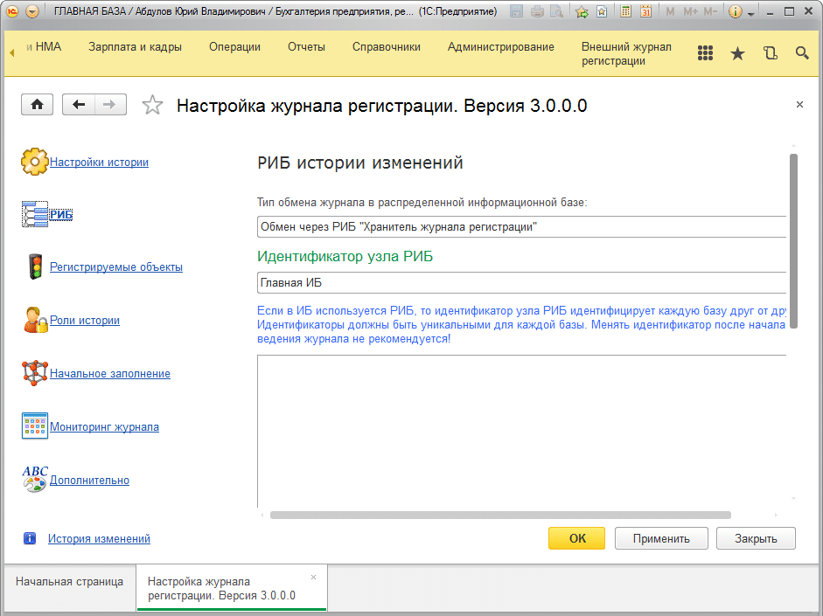Viewport: 823px width, 616px height.
Task: Click the traffic light icon for Регистрируемые объекты
Action: (34, 267)
